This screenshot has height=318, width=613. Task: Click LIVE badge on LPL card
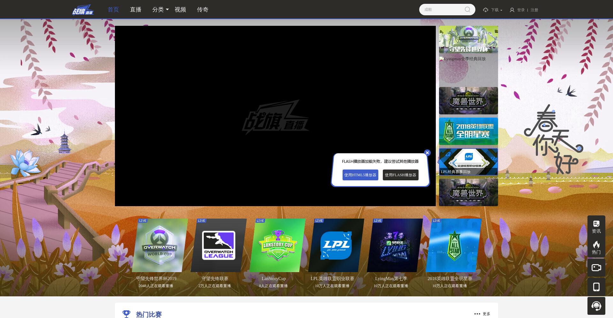tap(319, 220)
